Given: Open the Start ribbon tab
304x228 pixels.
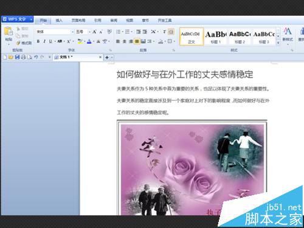Looking at the screenshot, I should [x=43, y=20].
